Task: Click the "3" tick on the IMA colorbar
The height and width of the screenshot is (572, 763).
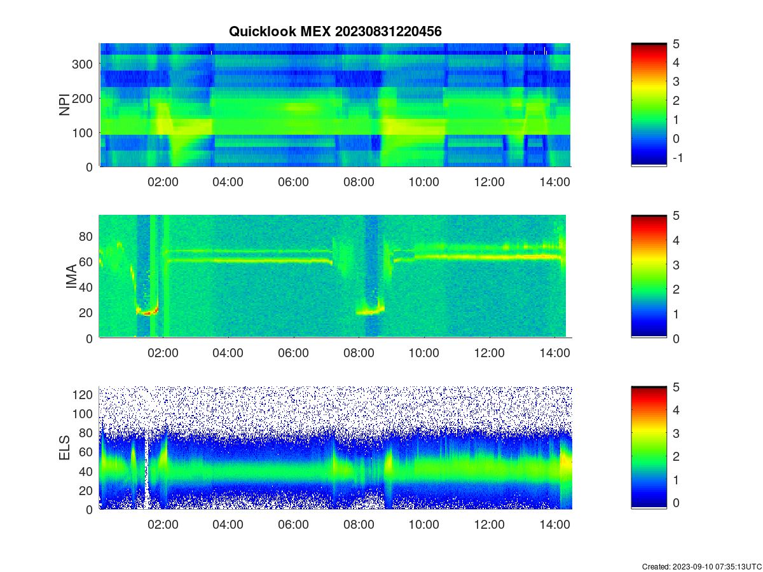Action: point(676,264)
